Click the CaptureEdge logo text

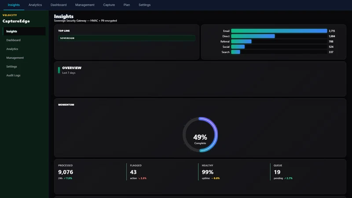(x=16, y=21)
